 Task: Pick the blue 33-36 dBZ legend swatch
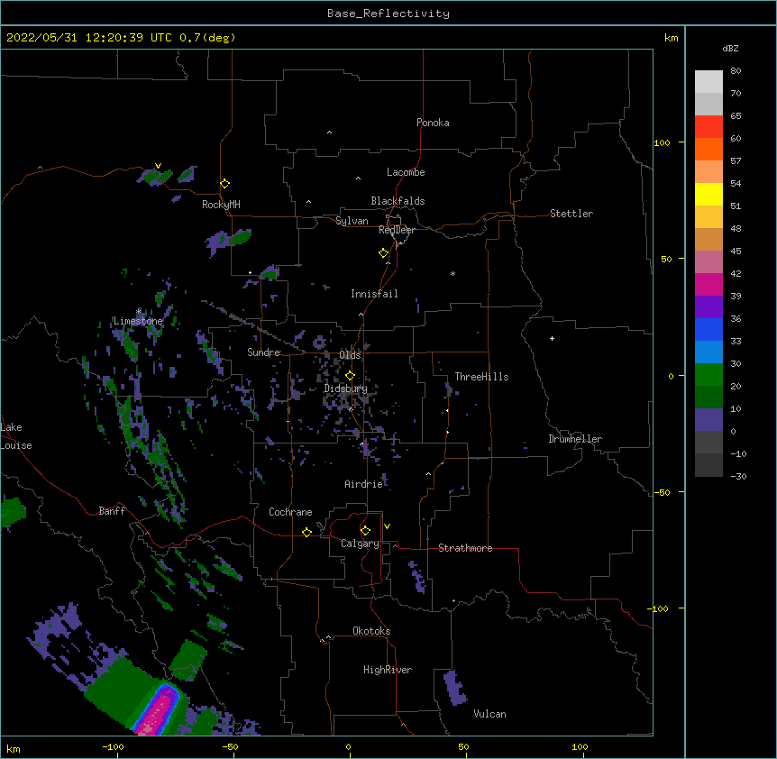[x=708, y=329]
